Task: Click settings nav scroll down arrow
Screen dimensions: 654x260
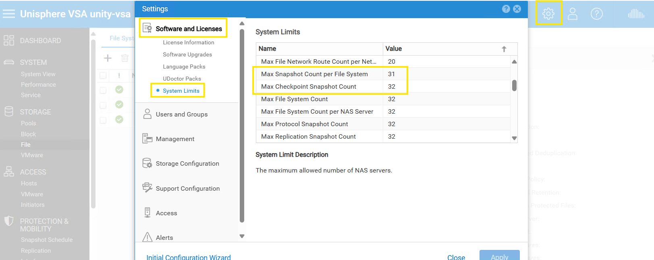Action: [x=242, y=236]
